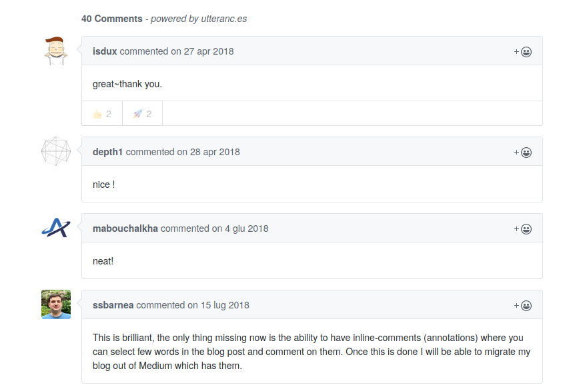Open the 40 Comments link
The height and width of the screenshot is (391, 583).
click(112, 19)
